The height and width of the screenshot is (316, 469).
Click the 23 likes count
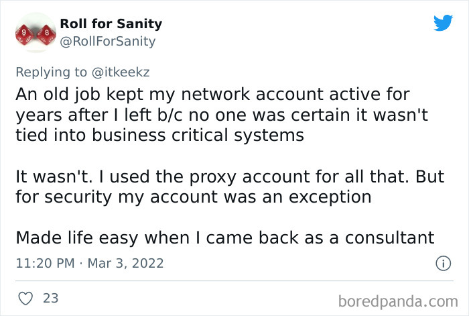[x=51, y=297]
